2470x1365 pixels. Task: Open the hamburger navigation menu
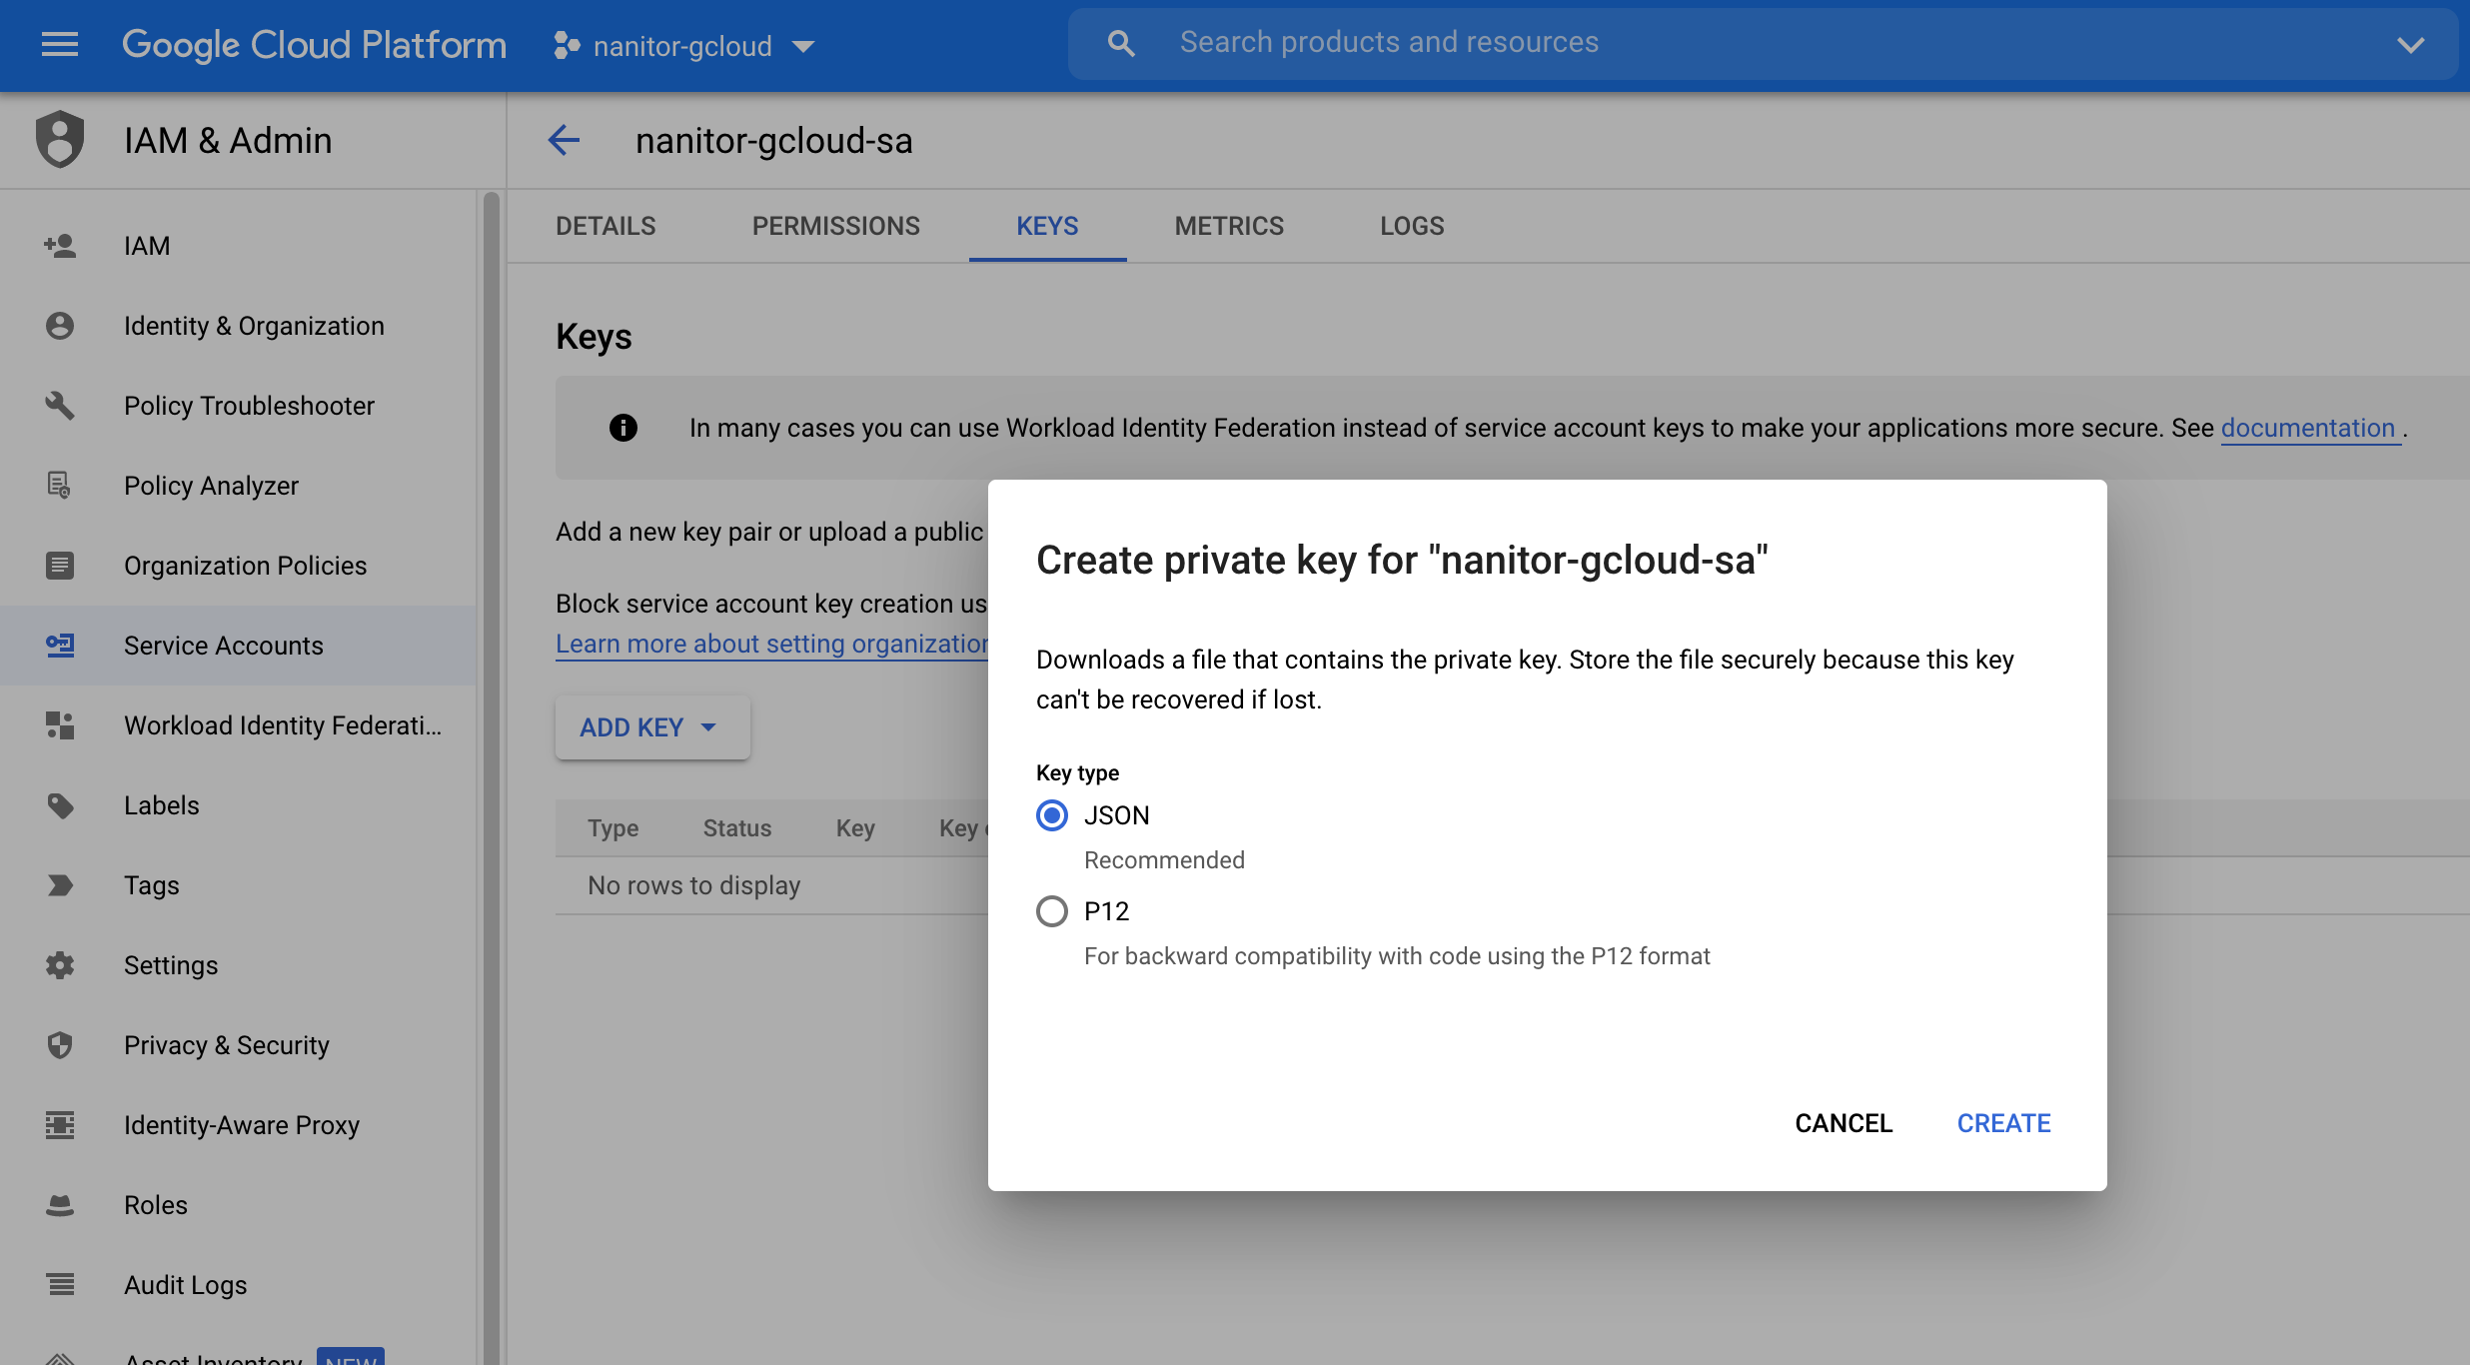pos(60,44)
